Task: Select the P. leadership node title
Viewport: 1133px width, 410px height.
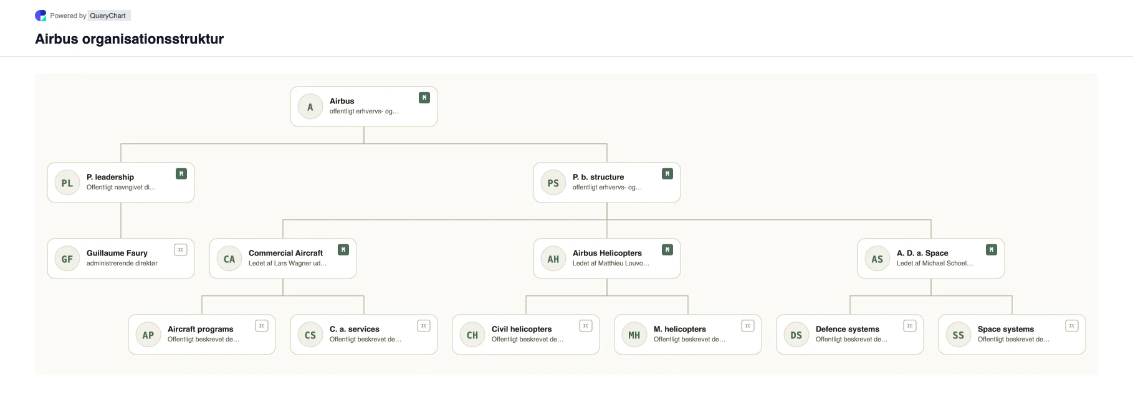Action: click(x=110, y=177)
